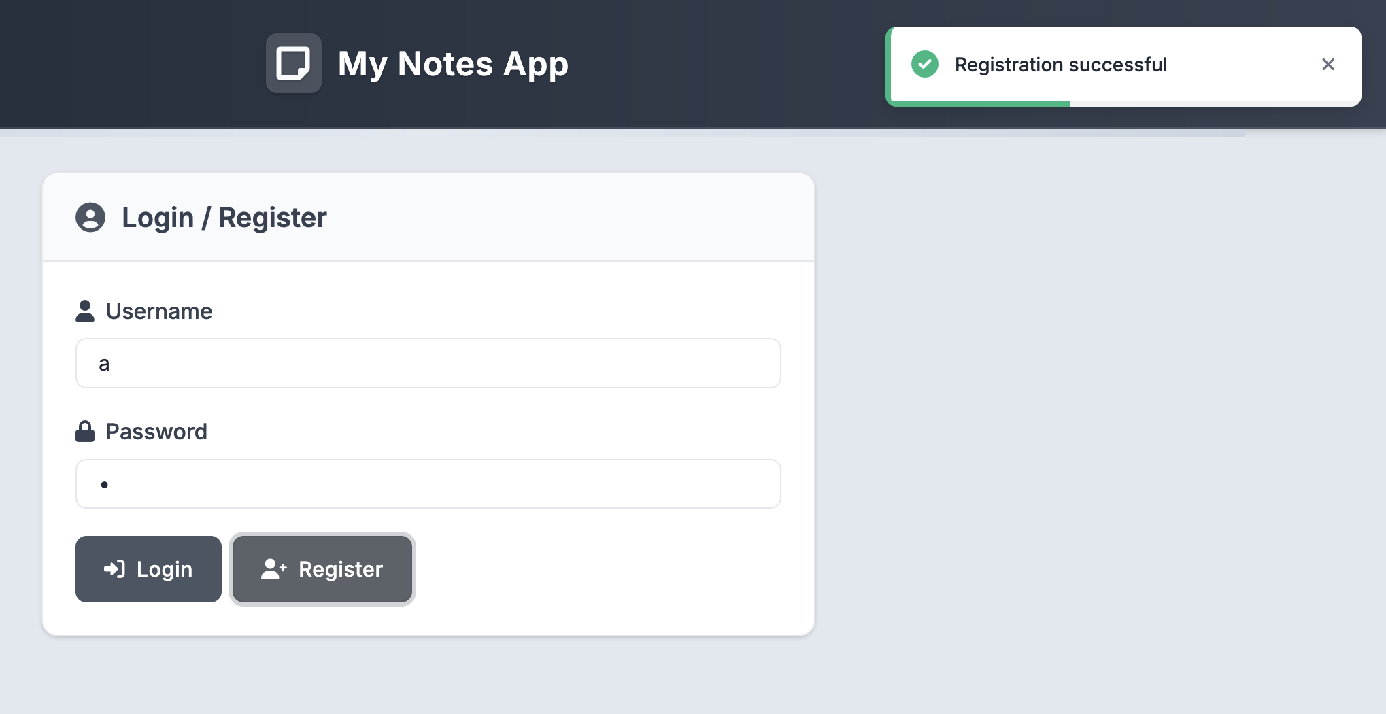Viewport: 1386px width, 714px height.
Task: Focus the Password input field
Action: click(428, 483)
